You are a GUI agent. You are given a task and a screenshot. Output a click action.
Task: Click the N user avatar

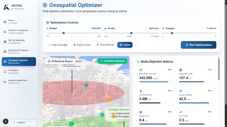pyautogui.click(x=6, y=121)
